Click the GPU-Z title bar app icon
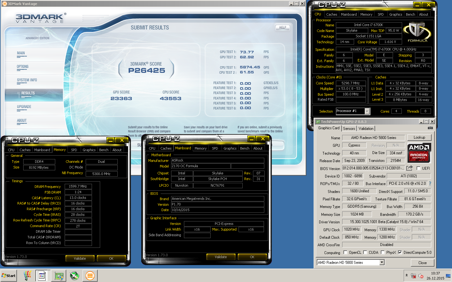 click(318, 122)
